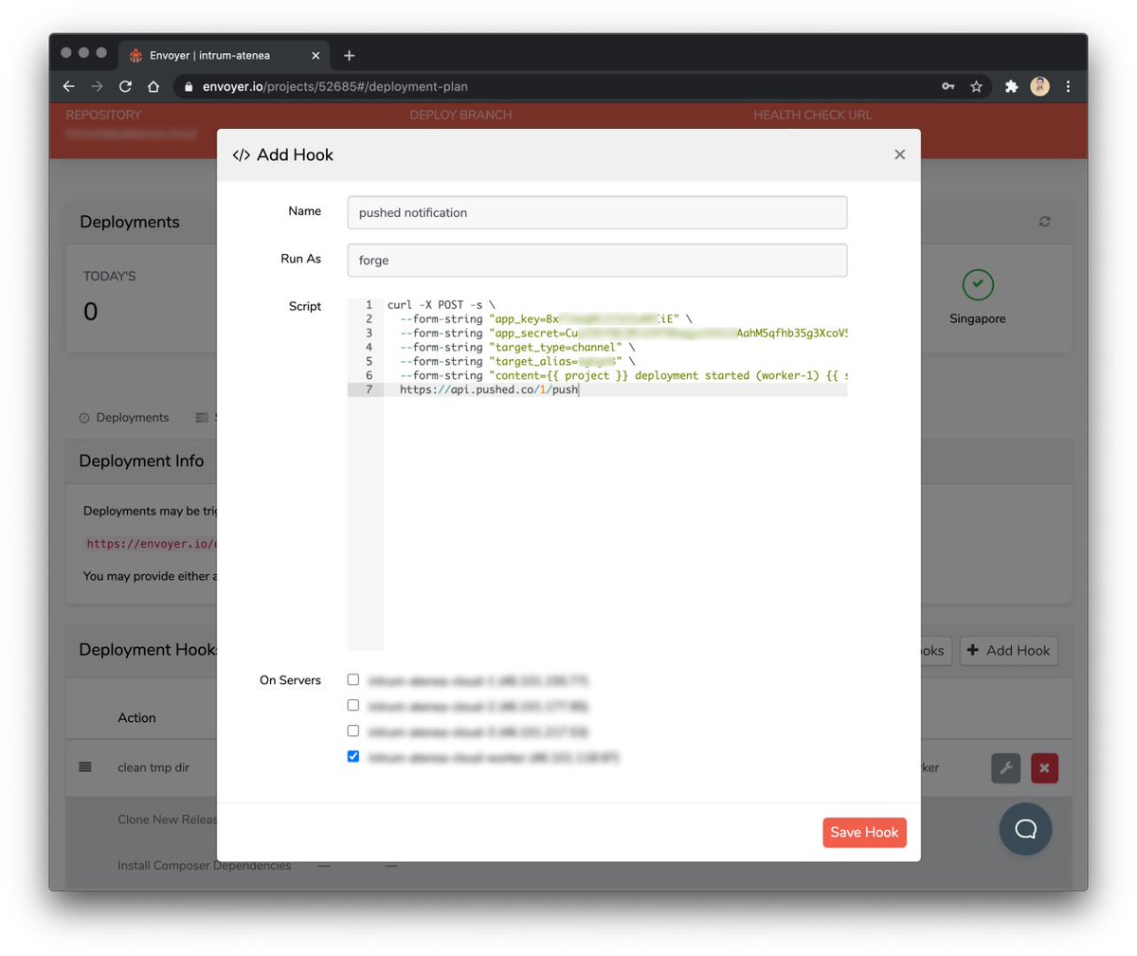Click the browser forward arrow
The width and height of the screenshot is (1137, 956).
click(x=97, y=86)
